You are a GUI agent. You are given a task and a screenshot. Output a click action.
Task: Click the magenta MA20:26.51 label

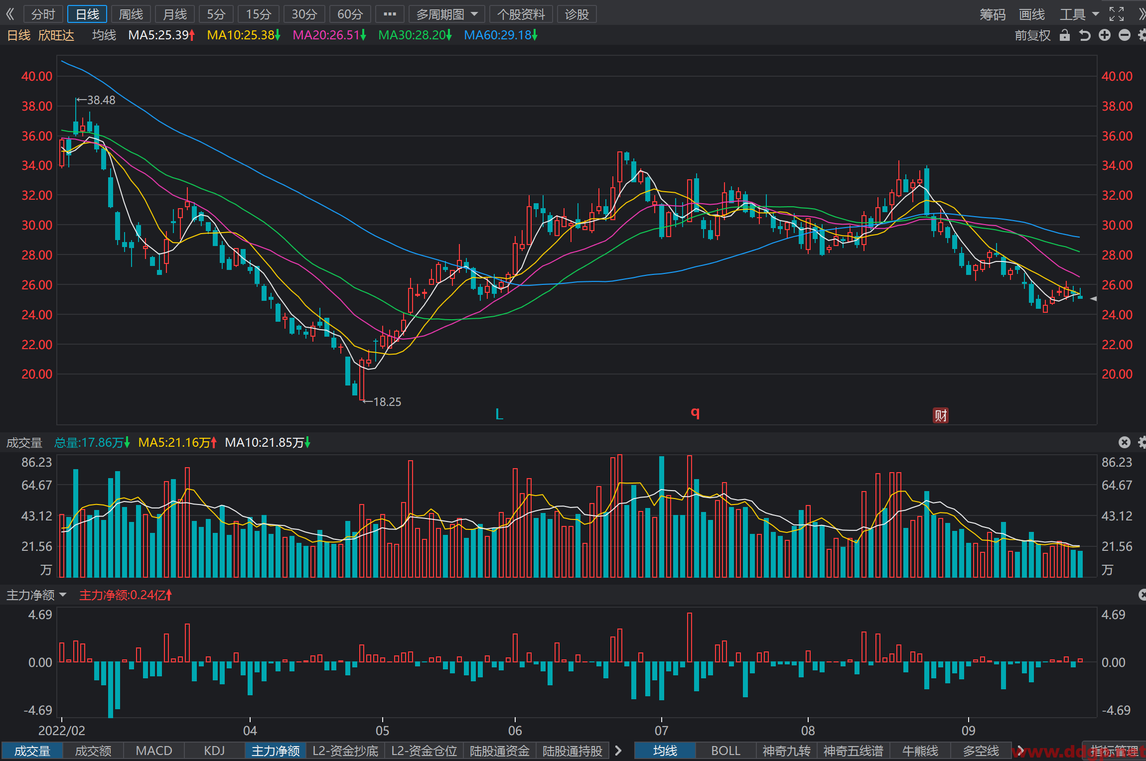pos(329,35)
